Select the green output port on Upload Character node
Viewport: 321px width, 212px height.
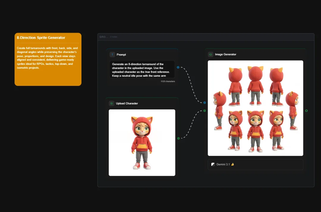178,138
